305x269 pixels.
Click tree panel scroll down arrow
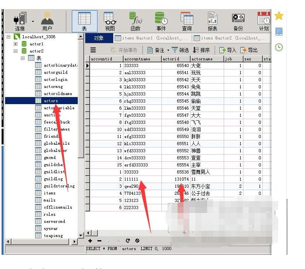pos(81,235)
